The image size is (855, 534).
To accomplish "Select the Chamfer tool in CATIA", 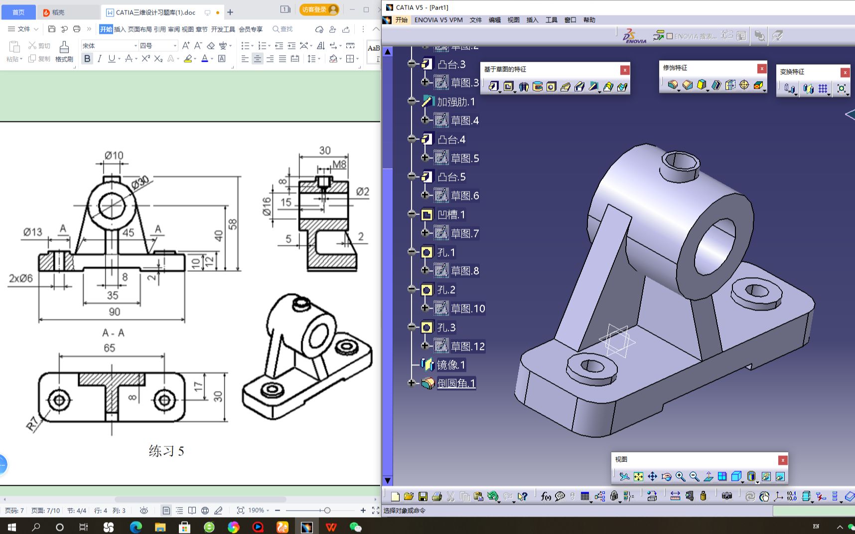I will click(x=688, y=85).
